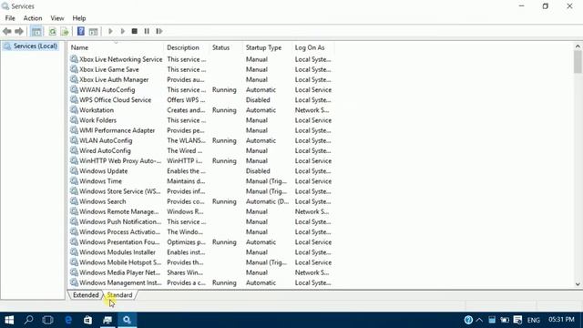Open the Windows Start menu
The image size is (583, 328).
coord(9,320)
